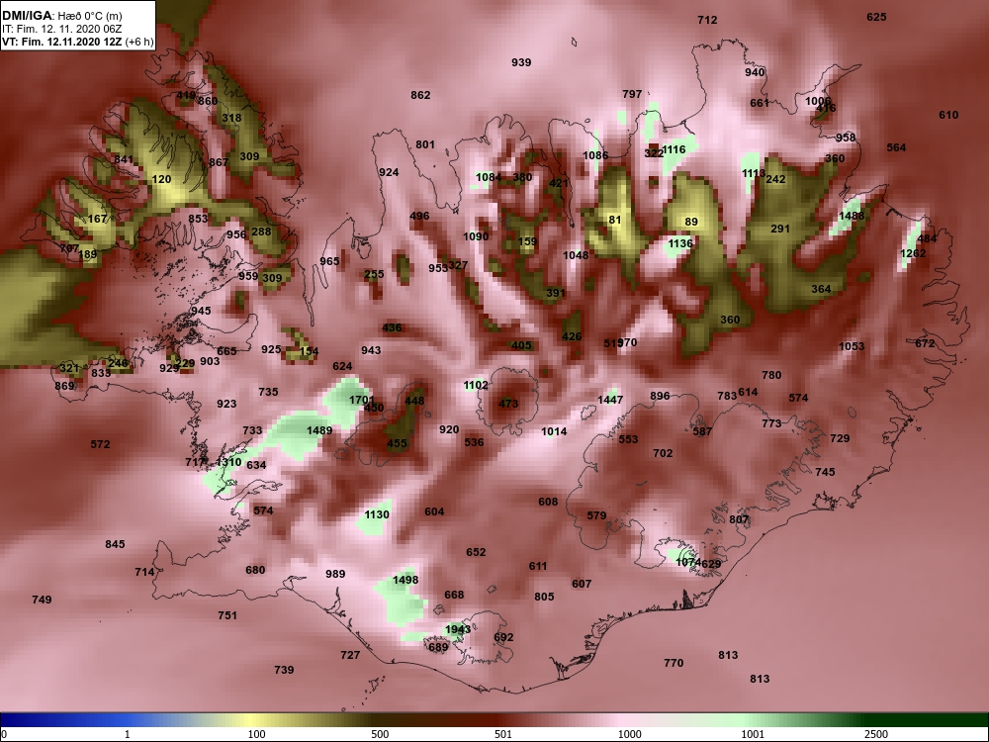Click the 1943 height value on the map
The image size is (989, 742).
(x=458, y=629)
